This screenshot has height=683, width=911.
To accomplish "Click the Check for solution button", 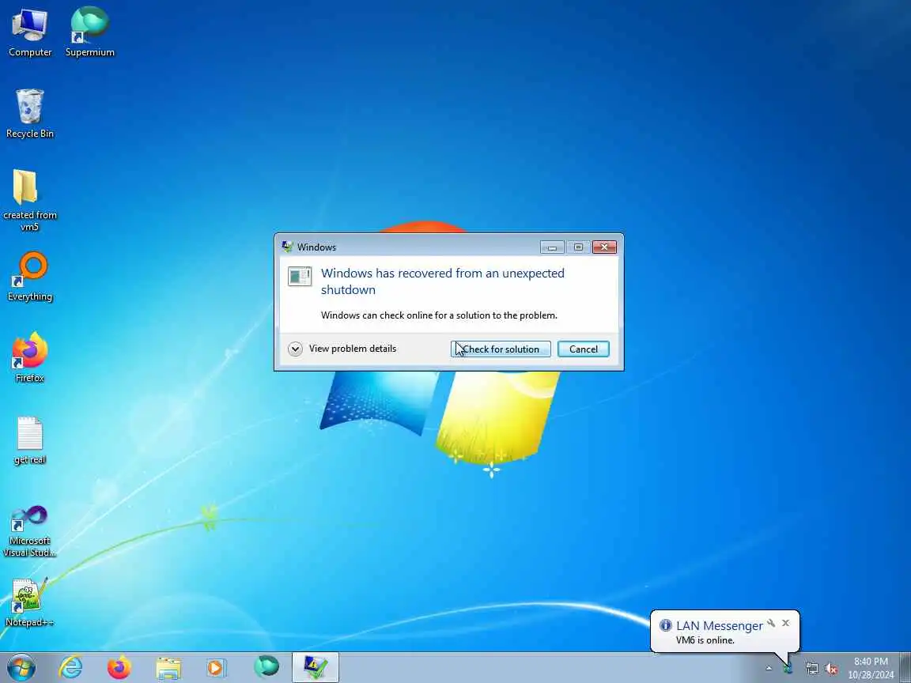I will point(501,349).
